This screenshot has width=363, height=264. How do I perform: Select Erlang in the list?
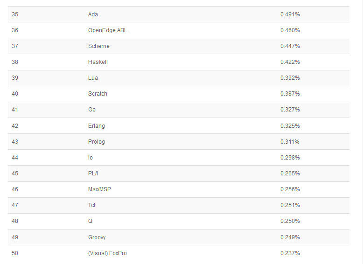pyautogui.click(x=96, y=126)
